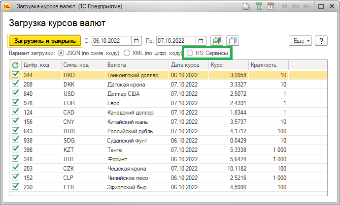Open the print icon in title bar
Image resolution: width=340 pixels, height=205 pixels.
246,6
